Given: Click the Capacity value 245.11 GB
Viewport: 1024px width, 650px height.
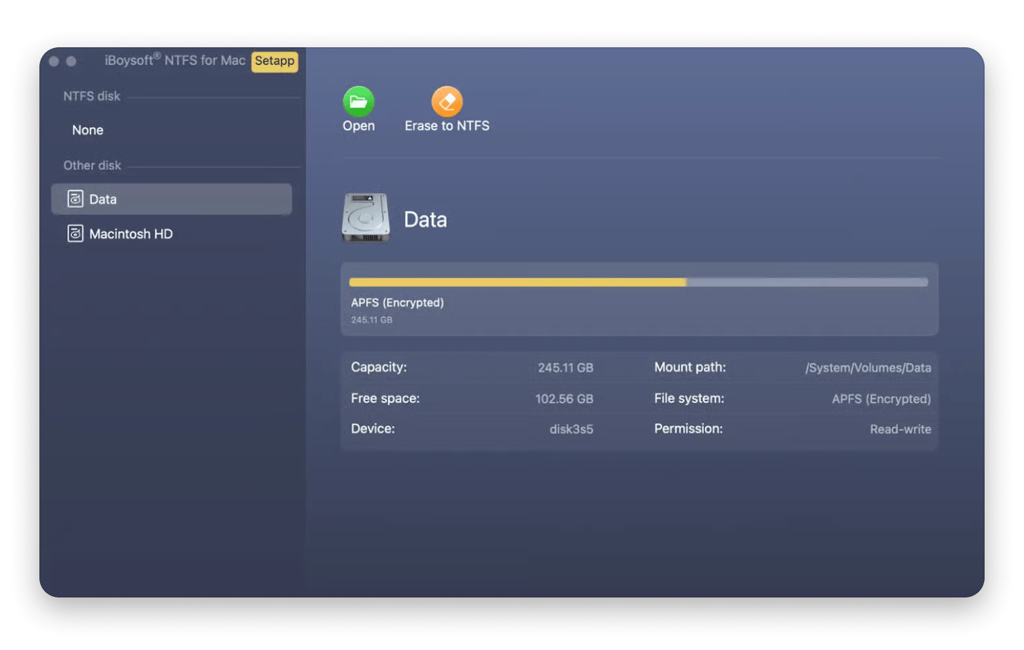Looking at the screenshot, I should [x=565, y=368].
